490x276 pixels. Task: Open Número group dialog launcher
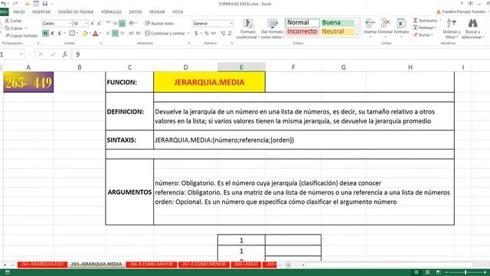[232, 44]
